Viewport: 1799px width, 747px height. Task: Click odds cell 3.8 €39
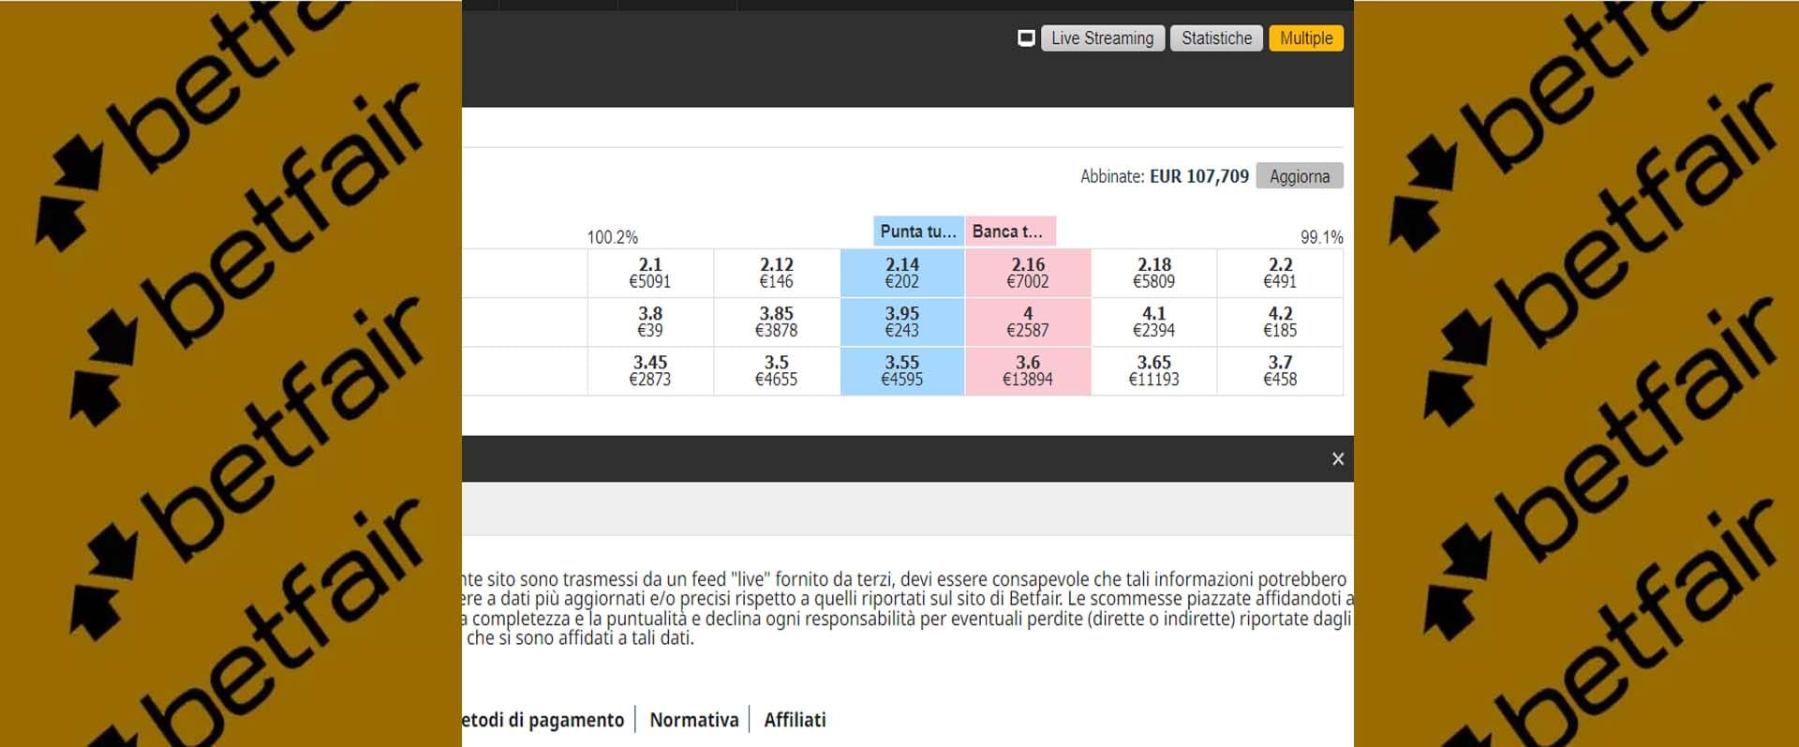pos(650,321)
